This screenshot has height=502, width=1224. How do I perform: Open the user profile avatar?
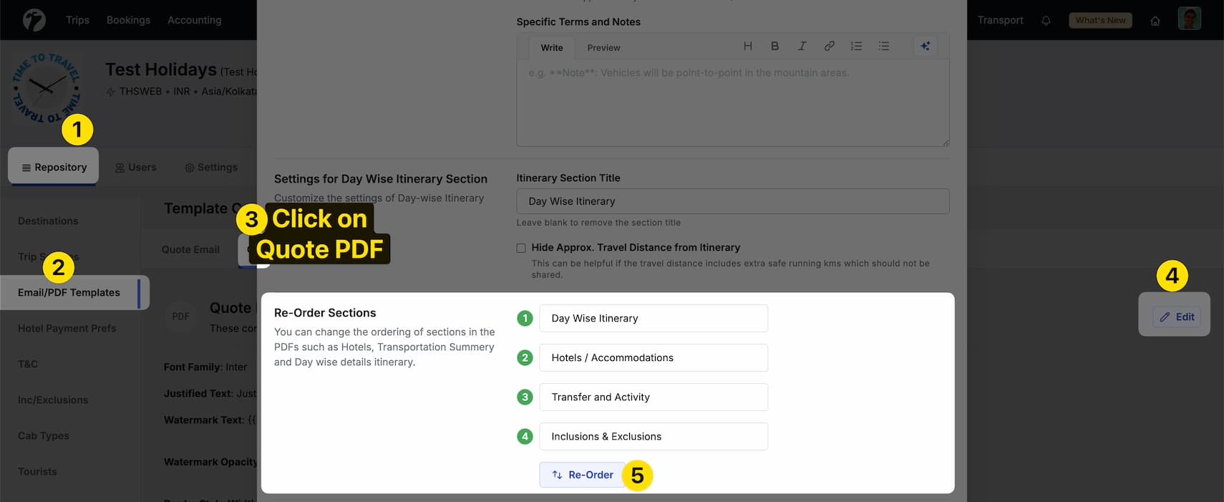point(1189,19)
